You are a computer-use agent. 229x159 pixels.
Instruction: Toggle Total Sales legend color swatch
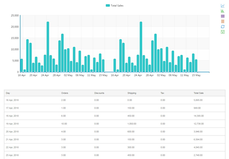[108, 6]
